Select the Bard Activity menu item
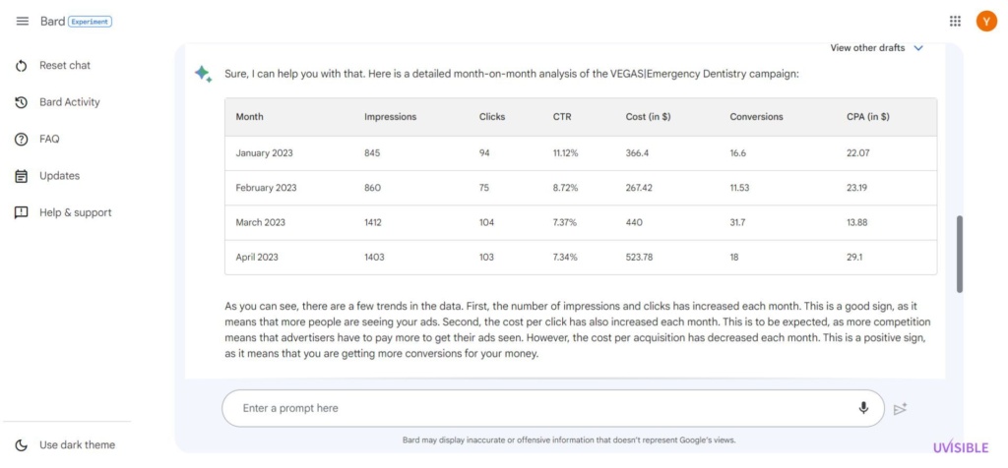The width and height of the screenshot is (1008, 468). (70, 102)
